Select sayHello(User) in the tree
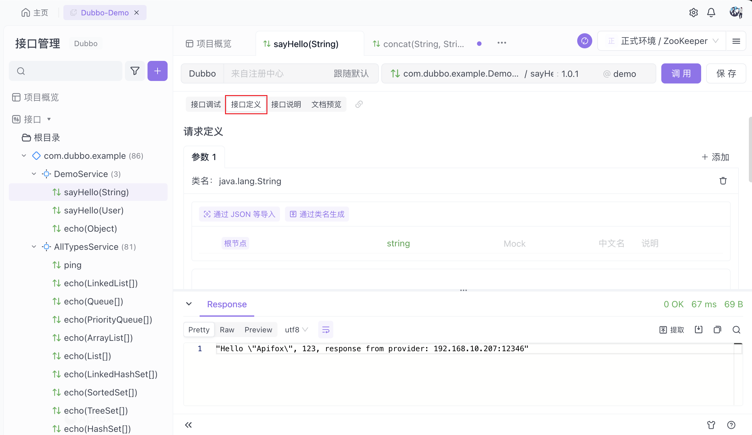The image size is (752, 435). coord(94,210)
